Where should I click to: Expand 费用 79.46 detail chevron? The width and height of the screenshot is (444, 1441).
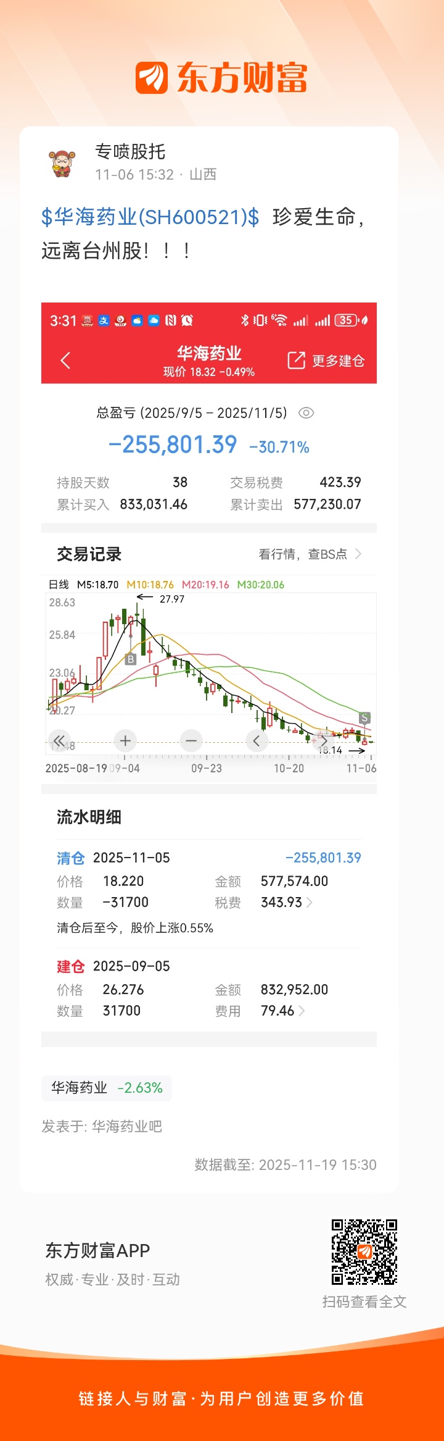click(302, 1011)
